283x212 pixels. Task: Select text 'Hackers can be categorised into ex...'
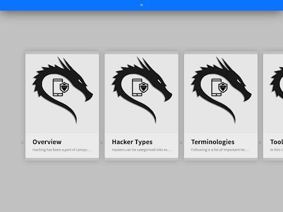click(x=141, y=150)
